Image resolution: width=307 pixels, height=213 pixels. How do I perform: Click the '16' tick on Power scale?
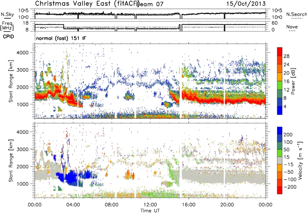click(286, 82)
